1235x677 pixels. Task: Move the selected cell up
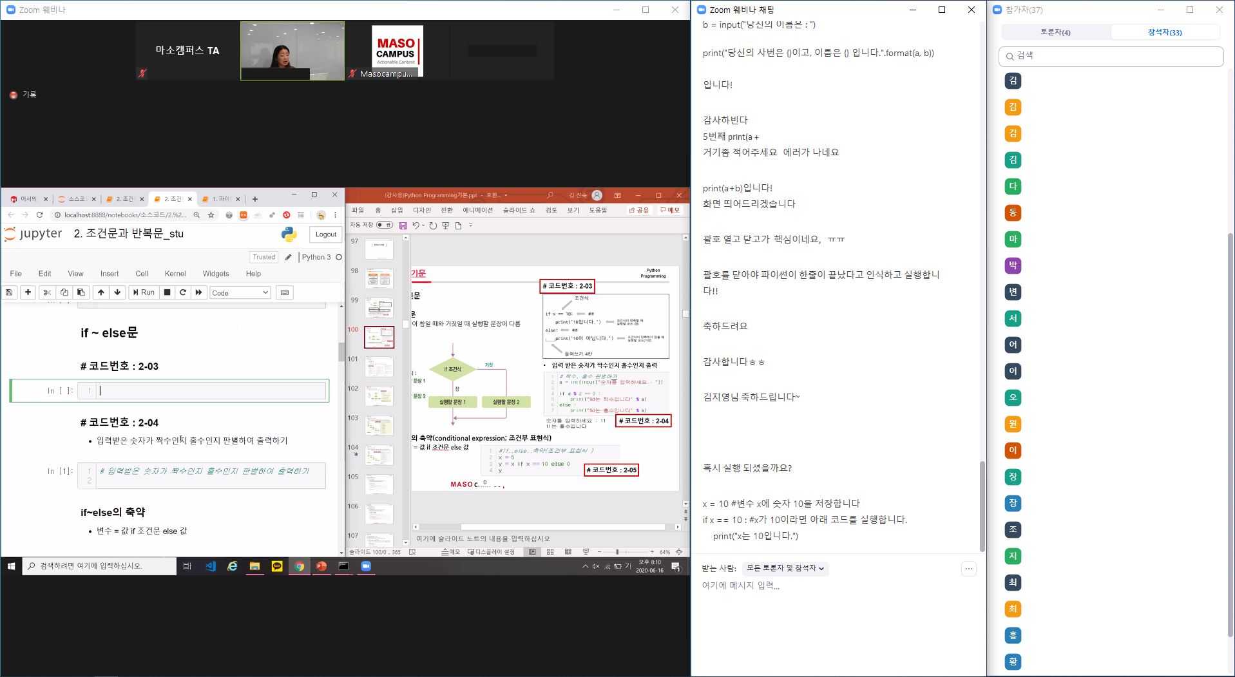tap(101, 292)
